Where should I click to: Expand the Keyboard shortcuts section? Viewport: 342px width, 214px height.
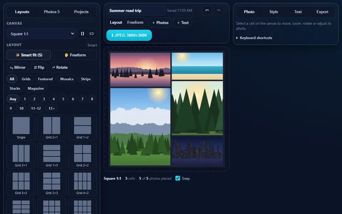[x=254, y=38]
